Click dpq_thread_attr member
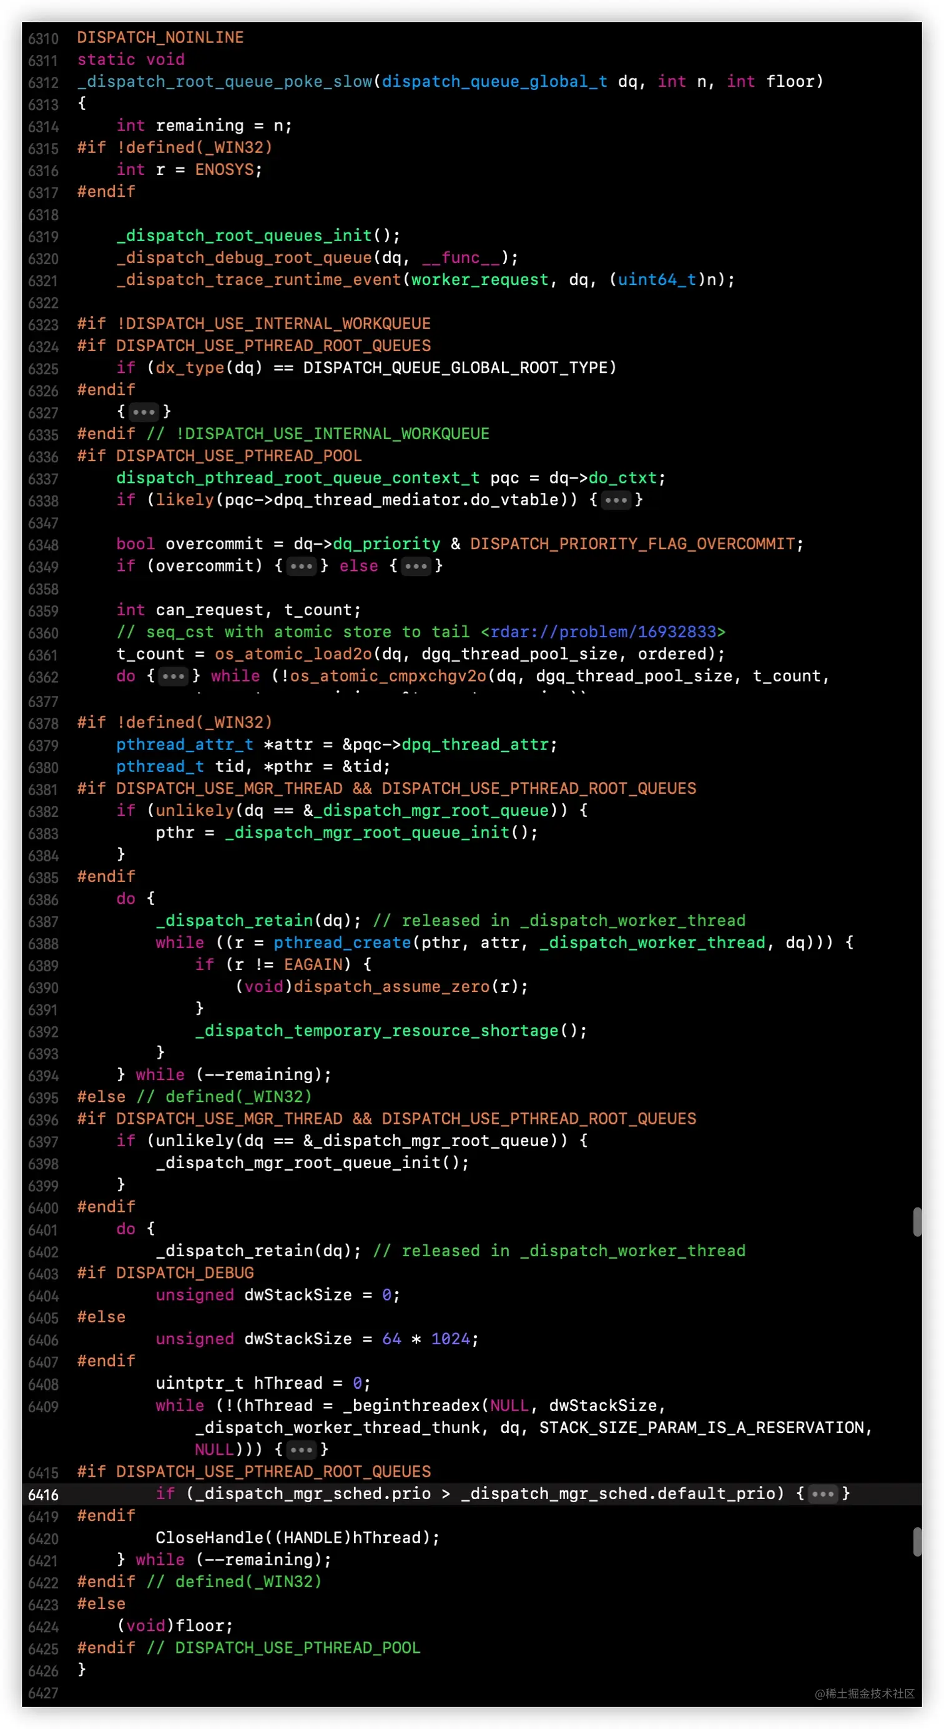 [x=475, y=745]
